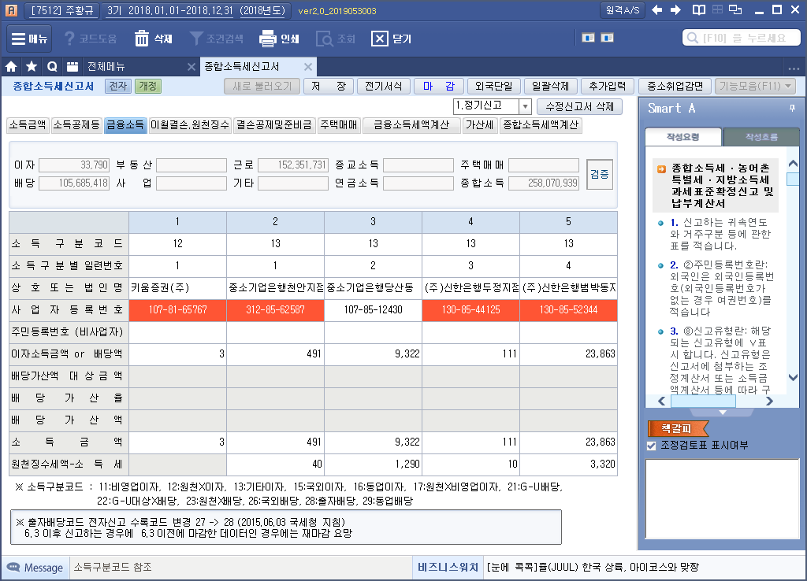Click the Q quick search icon

click(52, 67)
